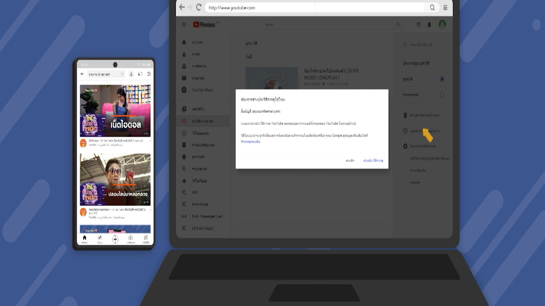Click the browser reload icon

coord(199,7)
